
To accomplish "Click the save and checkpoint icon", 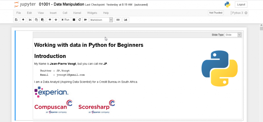I will 16,20.
